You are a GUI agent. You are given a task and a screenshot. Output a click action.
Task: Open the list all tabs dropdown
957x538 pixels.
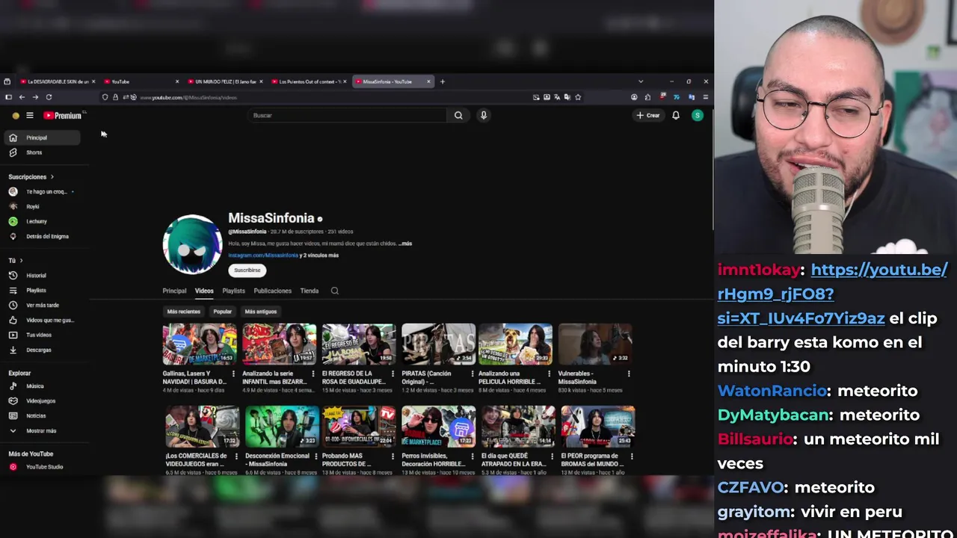pyautogui.click(x=641, y=81)
